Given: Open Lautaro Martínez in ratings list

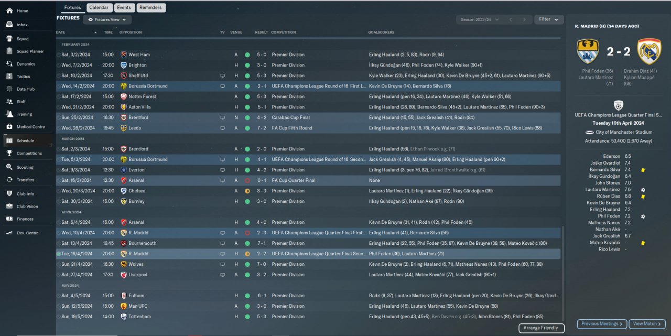Looking at the screenshot, I should [602, 190].
